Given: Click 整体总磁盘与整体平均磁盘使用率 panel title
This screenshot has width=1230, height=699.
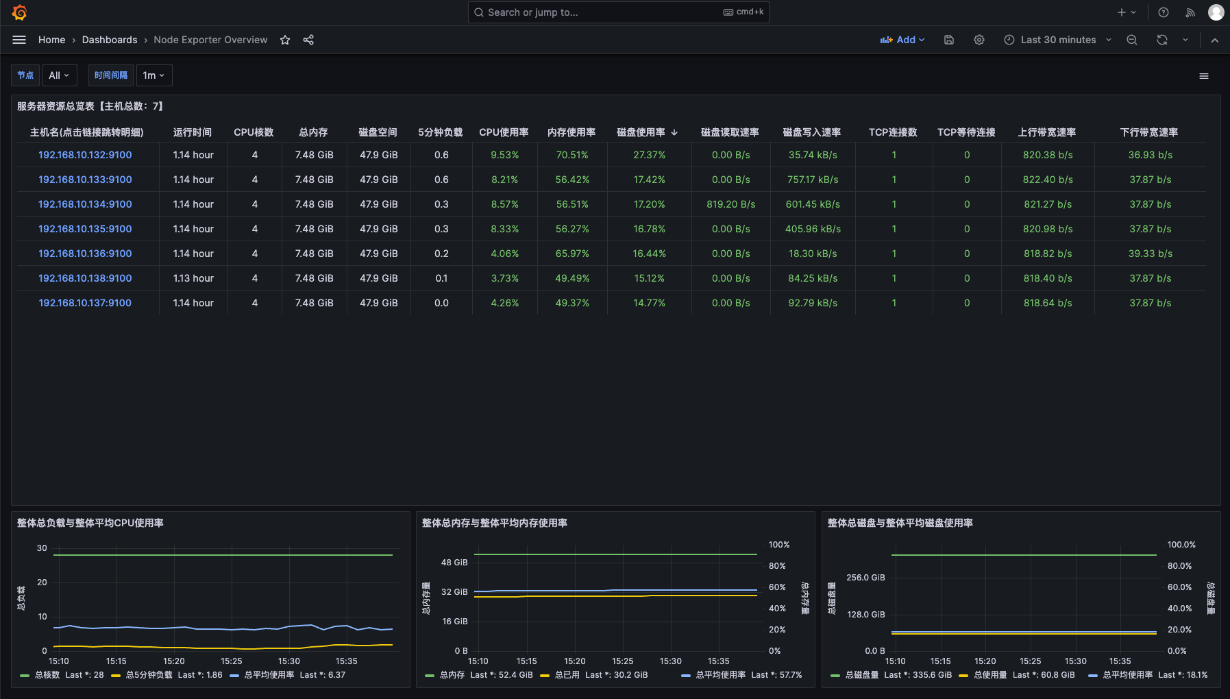Looking at the screenshot, I should pyautogui.click(x=900, y=523).
